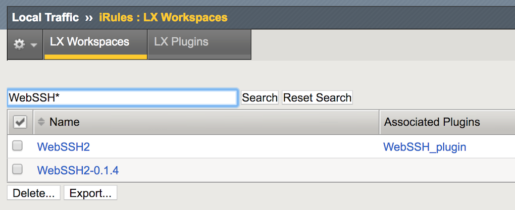Click the iRules : LX Workspaces breadcrumb title
The image size is (515, 210).
click(x=163, y=18)
